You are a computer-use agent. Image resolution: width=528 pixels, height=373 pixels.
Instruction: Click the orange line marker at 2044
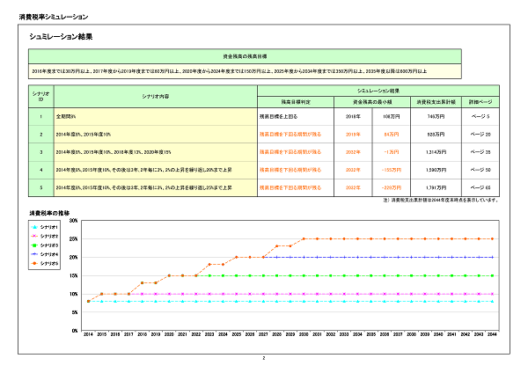[492, 238]
